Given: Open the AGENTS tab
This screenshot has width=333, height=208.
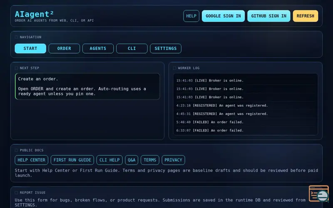Looking at the screenshot, I should click(98, 48).
